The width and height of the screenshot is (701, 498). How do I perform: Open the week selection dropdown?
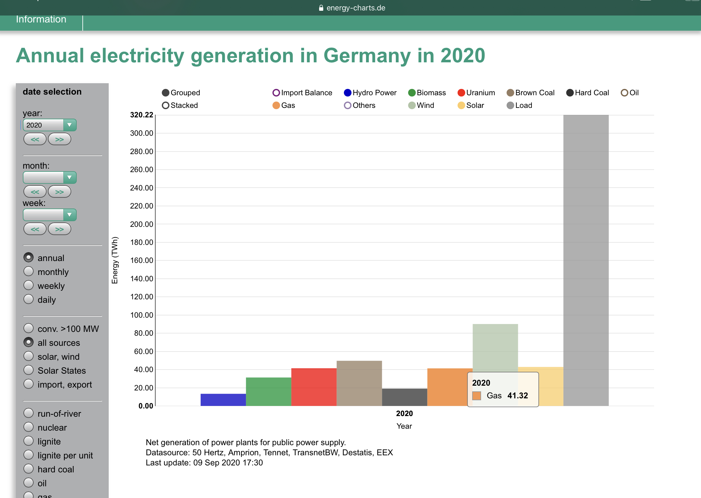50,215
